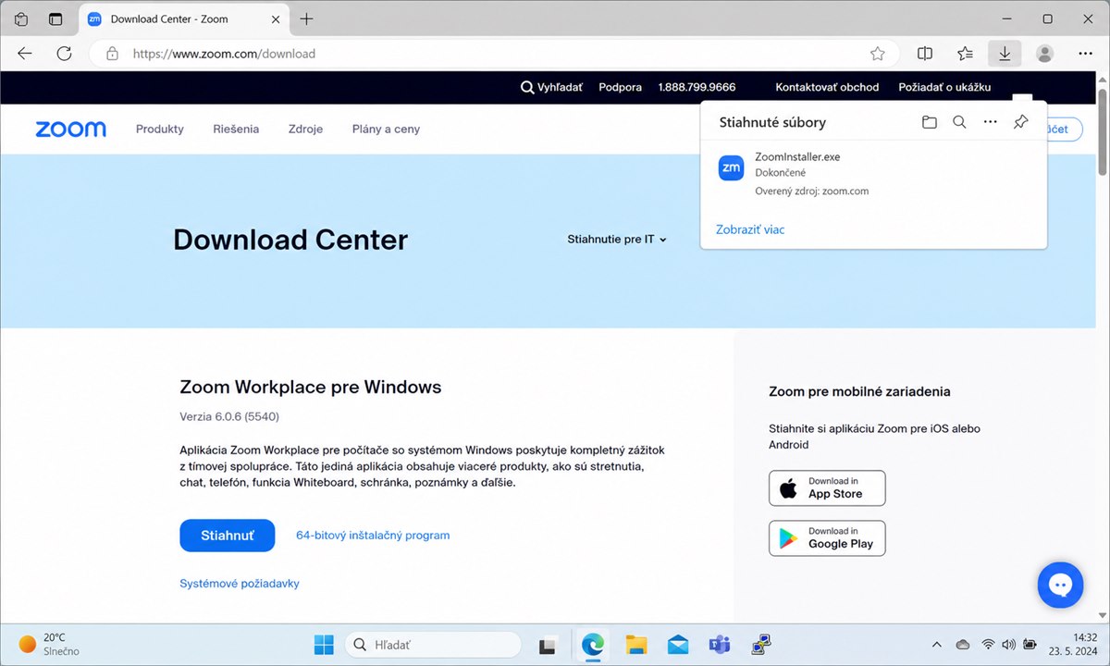Open the Riešenia menu

coord(236,129)
